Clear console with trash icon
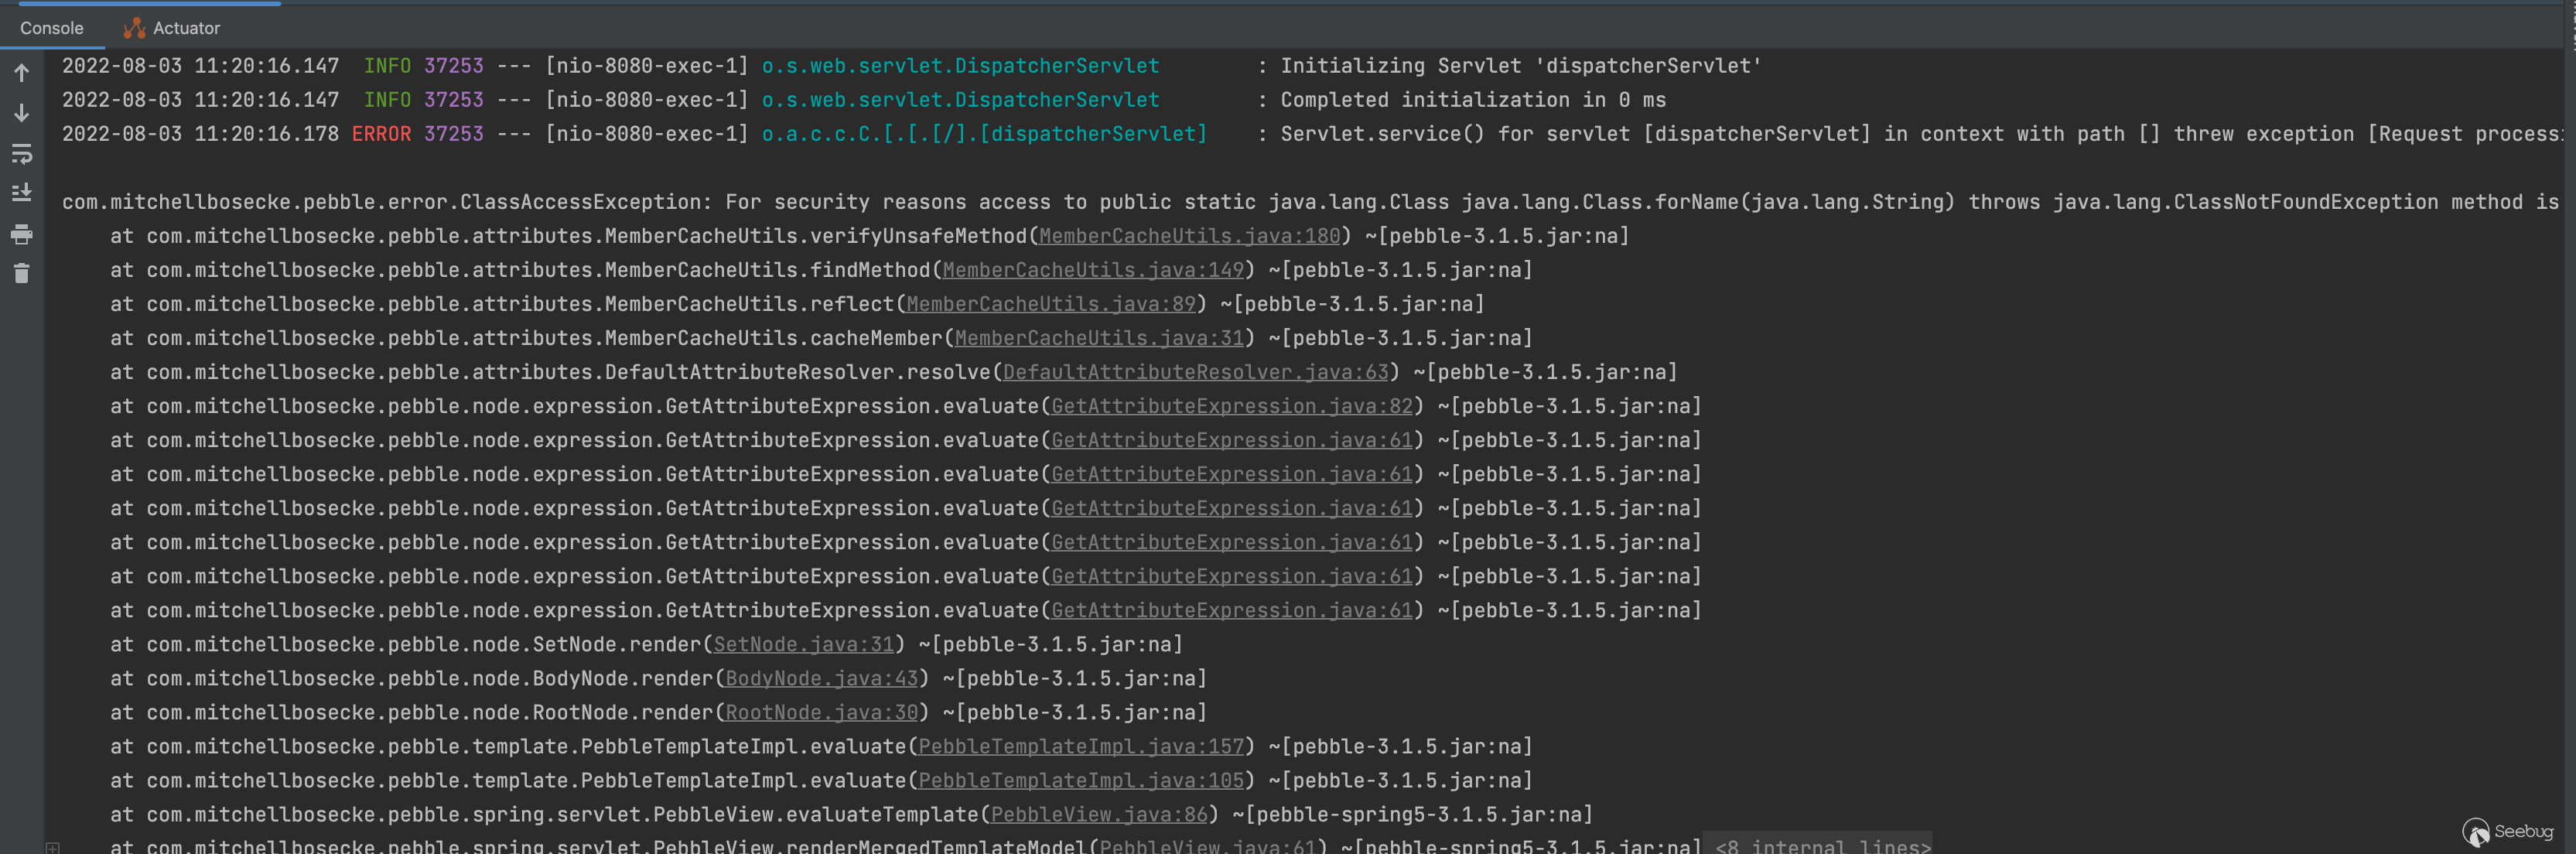 21,273
